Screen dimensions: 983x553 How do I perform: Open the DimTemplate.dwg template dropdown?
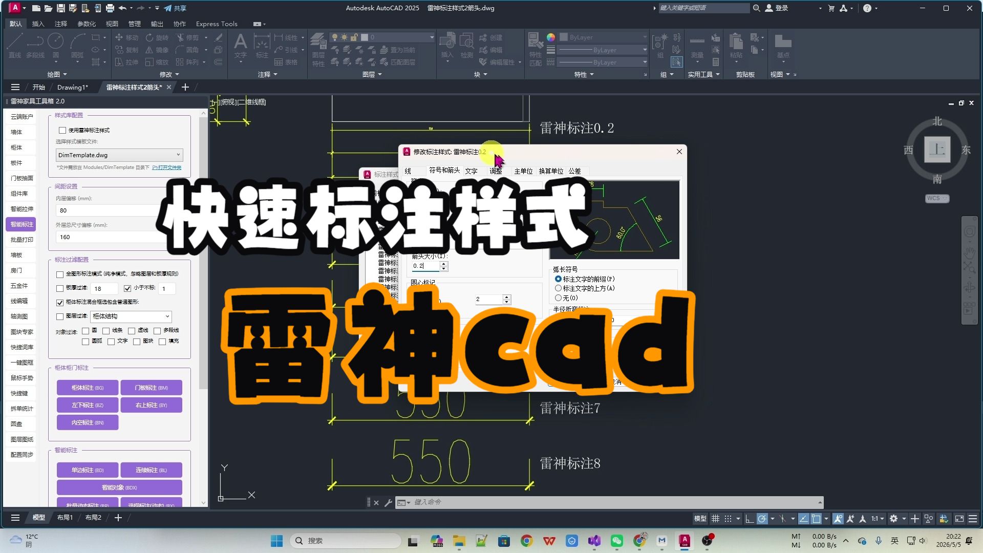coord(119,155)
